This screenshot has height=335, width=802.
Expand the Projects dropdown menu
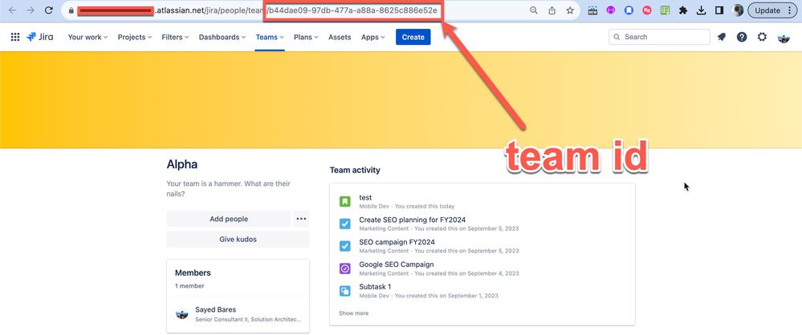coord(135,37)
